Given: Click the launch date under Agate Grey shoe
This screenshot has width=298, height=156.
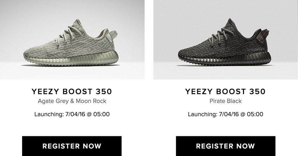Looking at the screenshot, I should pos(72,114).
